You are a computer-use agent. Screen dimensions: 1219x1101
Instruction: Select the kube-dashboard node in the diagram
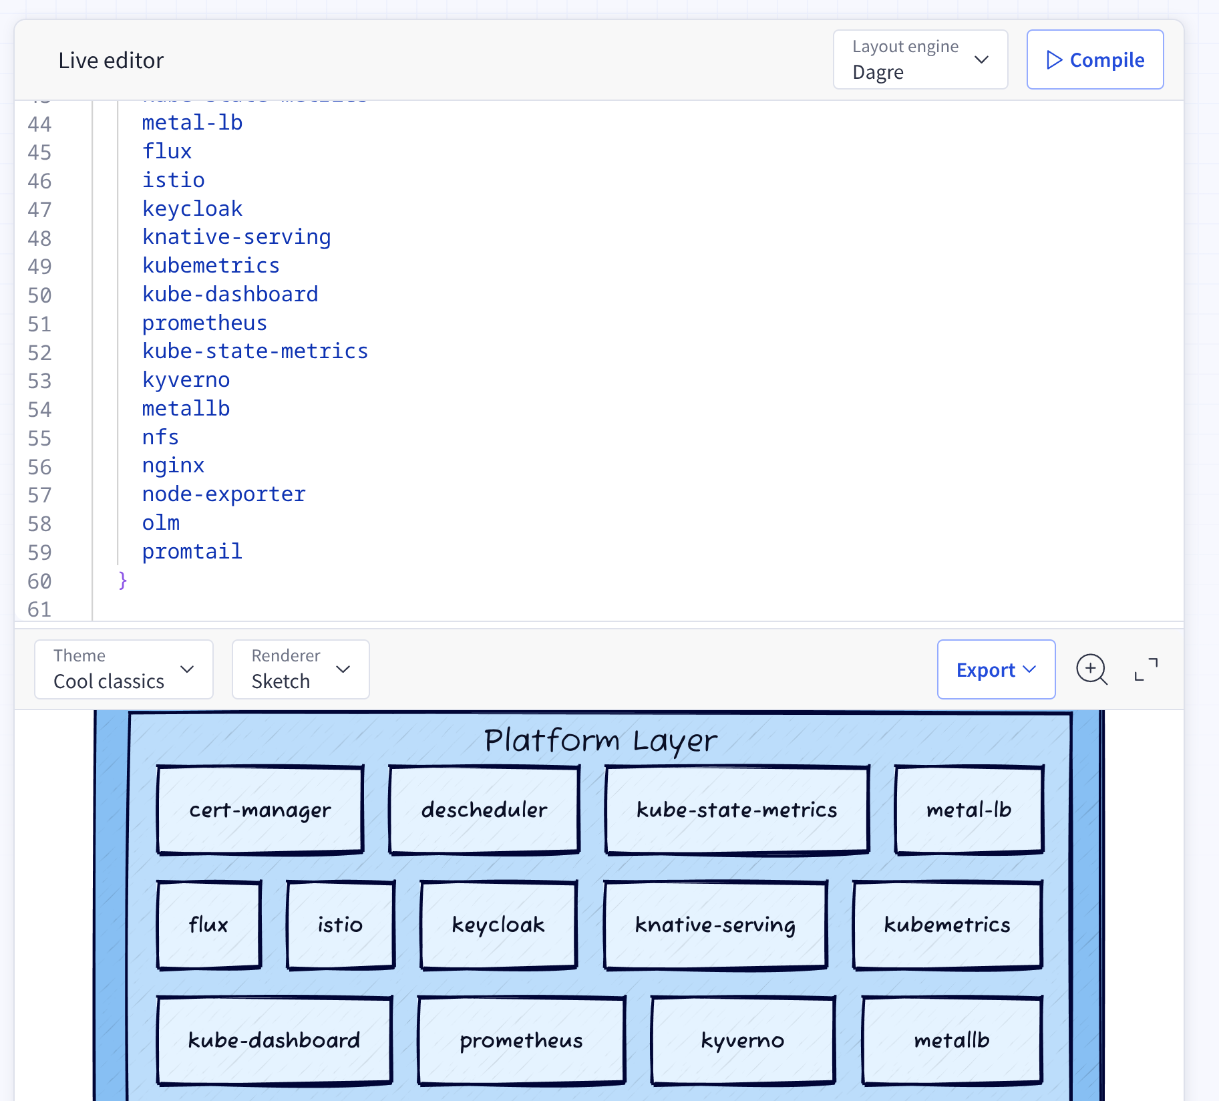(273, 1040)
